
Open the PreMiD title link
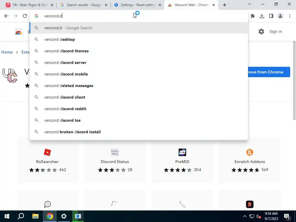[182, 162]
